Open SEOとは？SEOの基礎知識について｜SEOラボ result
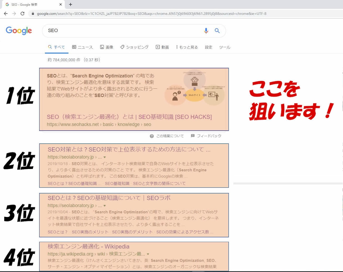 [x=109, y=198]
